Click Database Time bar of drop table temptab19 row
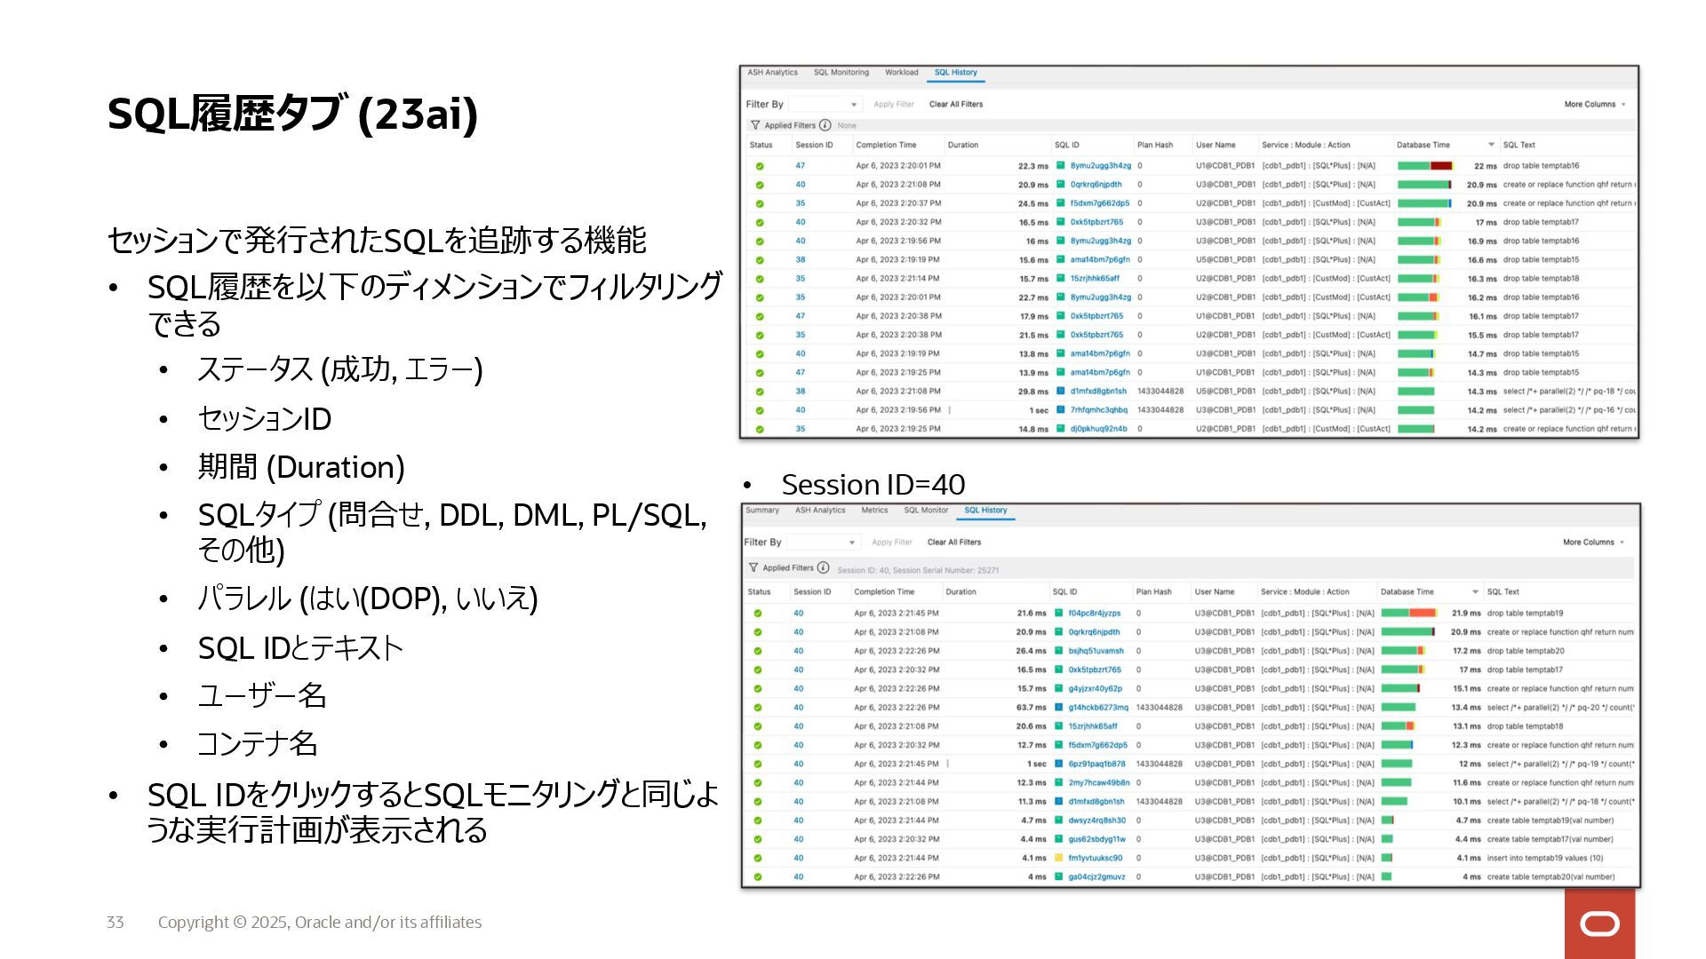Screen dimensions: 1706x959 1408,614
